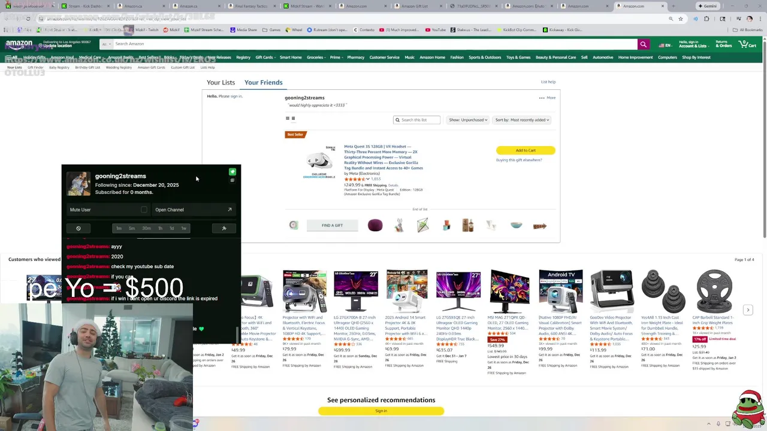Select the 30m timeout duration
Viewport: 767px width, 431px height.
pos(146,228)
